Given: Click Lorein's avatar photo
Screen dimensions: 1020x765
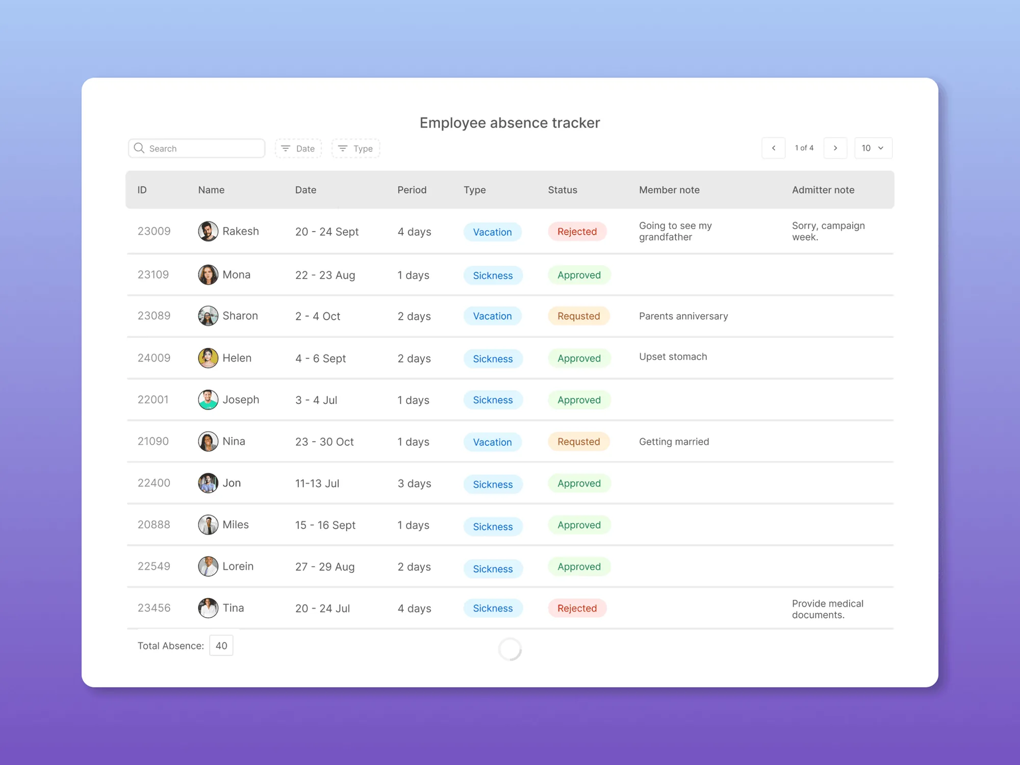Looking at the screenshot, I should coord(208,567).
